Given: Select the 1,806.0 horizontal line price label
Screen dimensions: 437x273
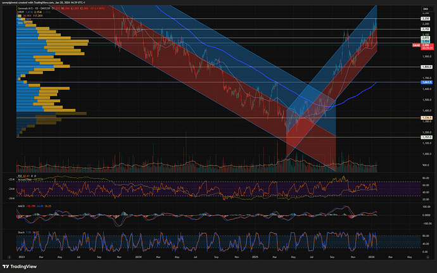Looking at the screenshot, I should pyautogui.click(x=426, y=67).
